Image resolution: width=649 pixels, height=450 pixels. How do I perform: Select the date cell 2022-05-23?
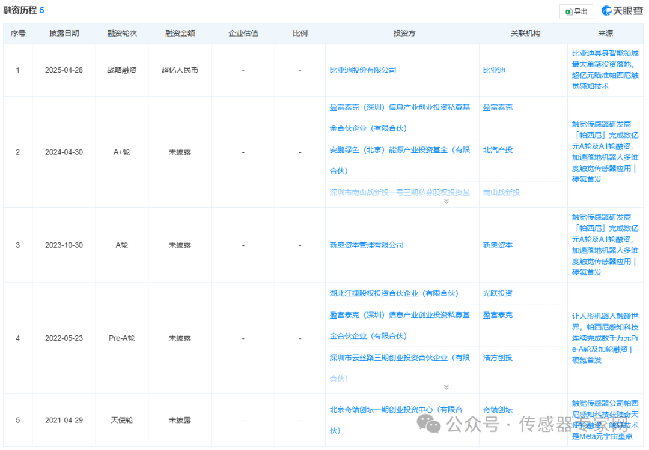coord(64,338)
